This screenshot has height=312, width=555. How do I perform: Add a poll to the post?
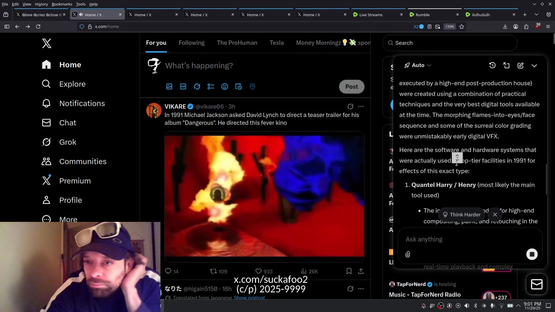(211, 87)
